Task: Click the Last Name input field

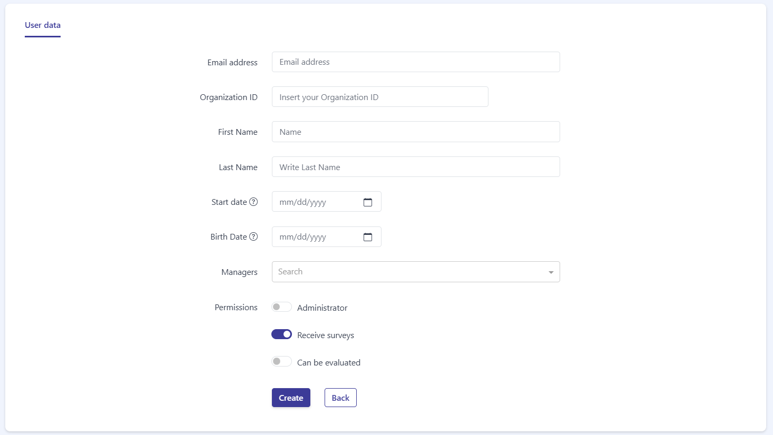Action: (x=416, y=167)
